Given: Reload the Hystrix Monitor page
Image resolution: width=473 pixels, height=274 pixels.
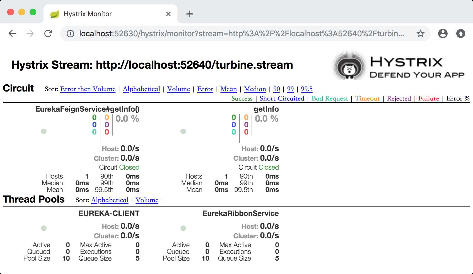Looking at the screenshot, I should click(48, 34).
